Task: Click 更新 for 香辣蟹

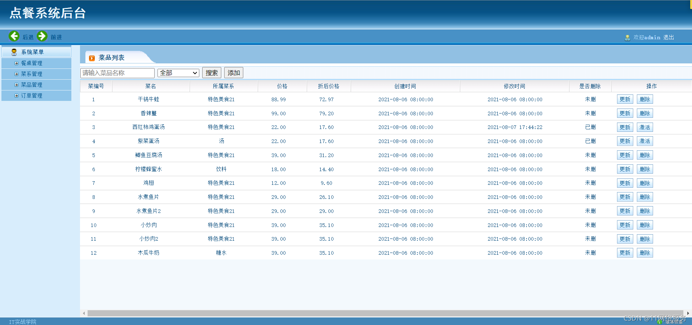Action: pos(625,113)
